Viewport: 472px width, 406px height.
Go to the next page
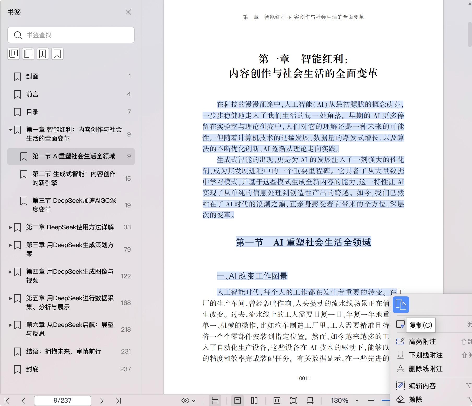pyautogui.click(x=102, y=401)
